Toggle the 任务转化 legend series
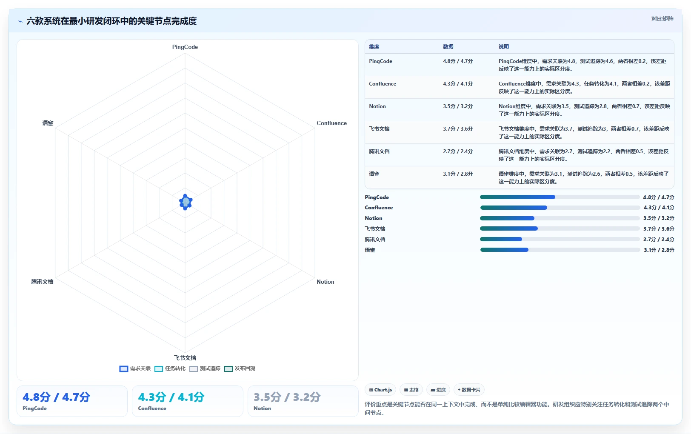Viewport: 691px width, 434px height. pos(170,368)
